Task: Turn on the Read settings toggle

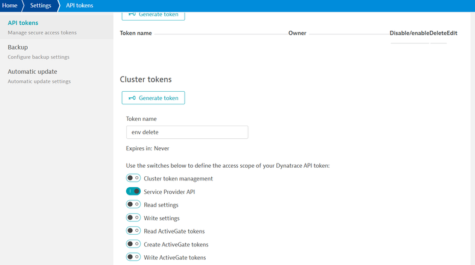Action: point(133,205)
